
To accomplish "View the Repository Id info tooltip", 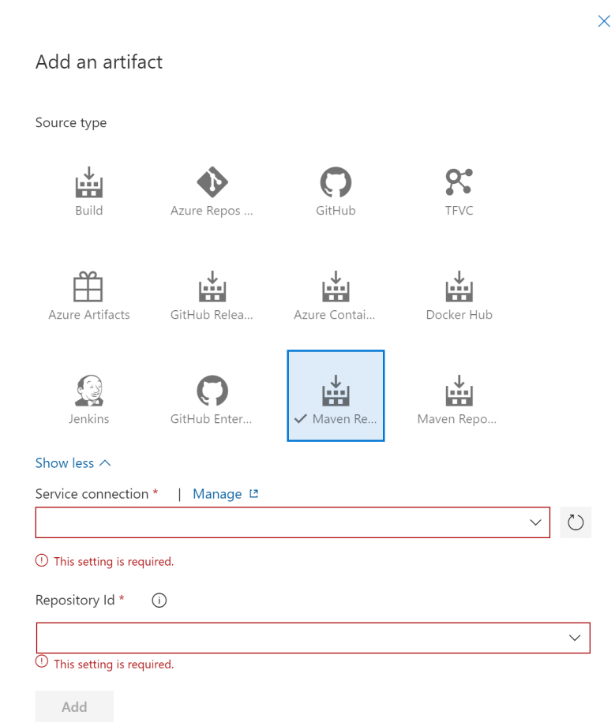I will [x=159, y=601].
